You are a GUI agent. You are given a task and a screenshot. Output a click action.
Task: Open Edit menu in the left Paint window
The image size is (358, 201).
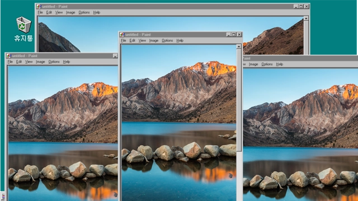(19, 61)
